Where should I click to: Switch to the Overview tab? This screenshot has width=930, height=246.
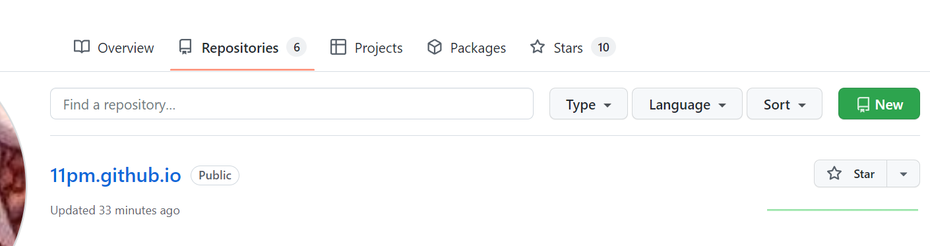point(113,47)
